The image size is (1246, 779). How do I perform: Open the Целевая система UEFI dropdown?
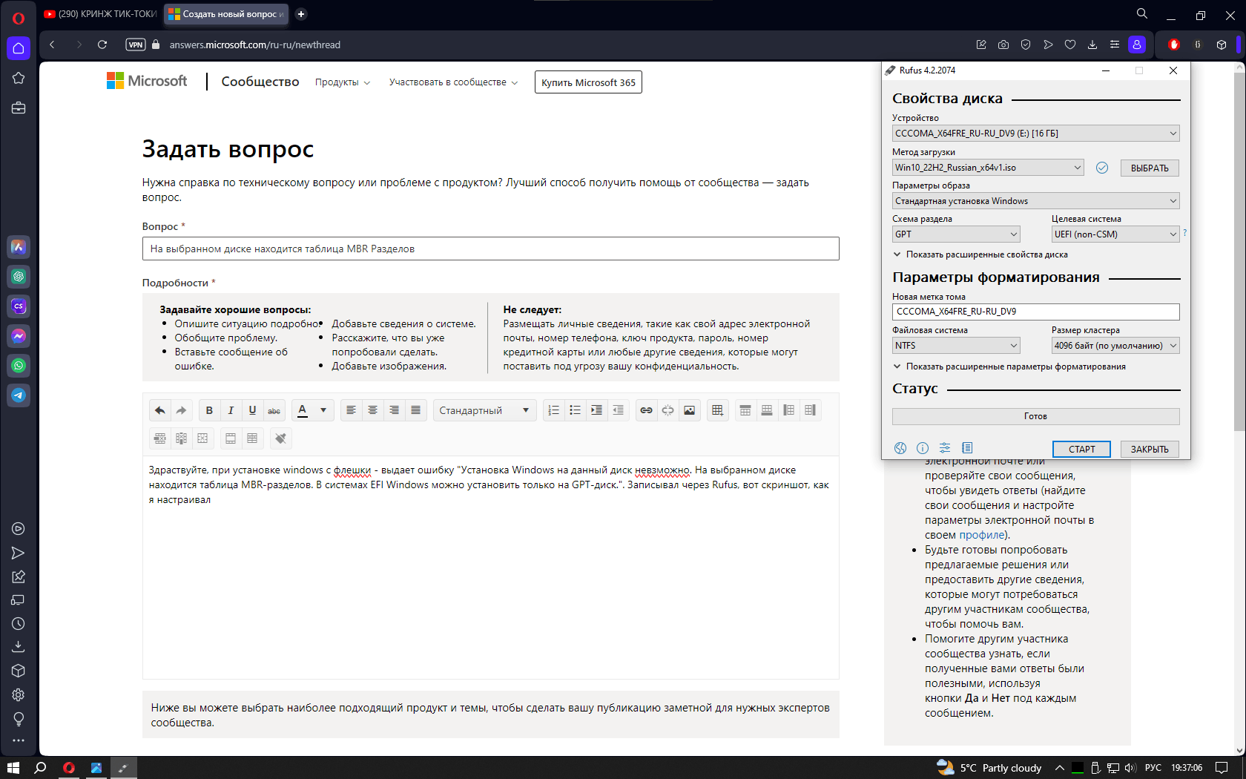tap(1115, 234)
